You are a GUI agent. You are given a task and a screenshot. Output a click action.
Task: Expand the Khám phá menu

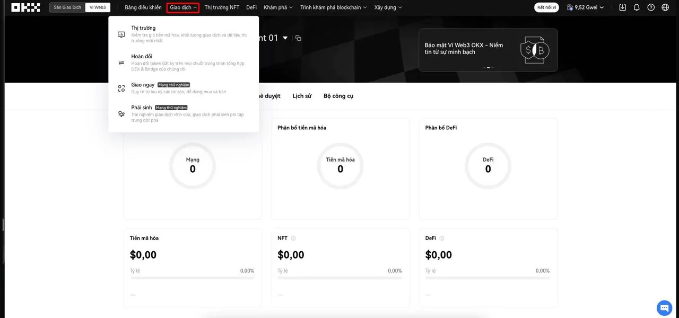pos(278,7)
